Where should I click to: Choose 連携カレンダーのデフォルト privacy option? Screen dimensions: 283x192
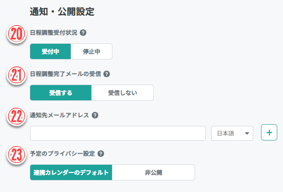coord(71,173)
